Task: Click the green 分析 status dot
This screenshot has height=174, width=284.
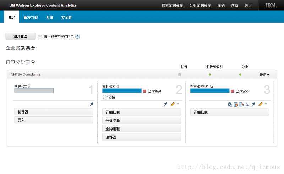Action: tap(240, 74)
